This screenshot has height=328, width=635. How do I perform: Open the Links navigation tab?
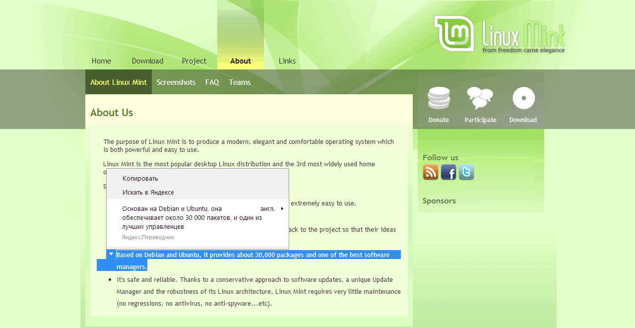(287, 61)
